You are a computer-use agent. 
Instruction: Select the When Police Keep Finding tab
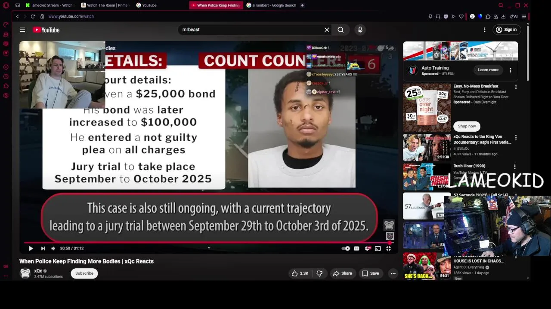click(x=216, y=5)
